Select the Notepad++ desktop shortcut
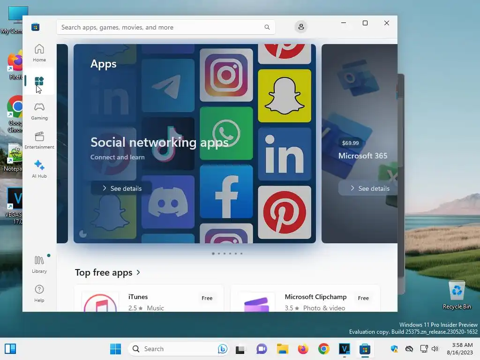This screenshot has width=480, height=360. [13, 157]
